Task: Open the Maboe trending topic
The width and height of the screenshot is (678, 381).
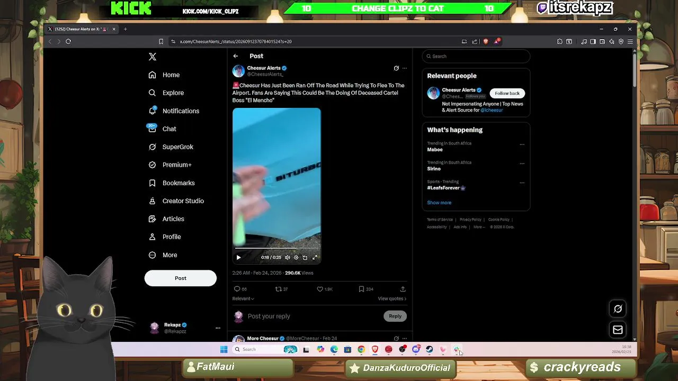Action: (435, 150)
